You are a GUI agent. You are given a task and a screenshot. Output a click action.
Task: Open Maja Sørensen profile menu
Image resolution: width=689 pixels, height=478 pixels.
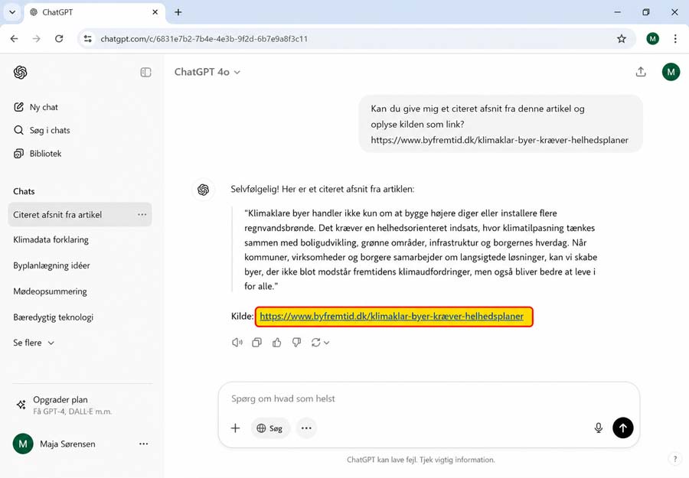(54, 444)
